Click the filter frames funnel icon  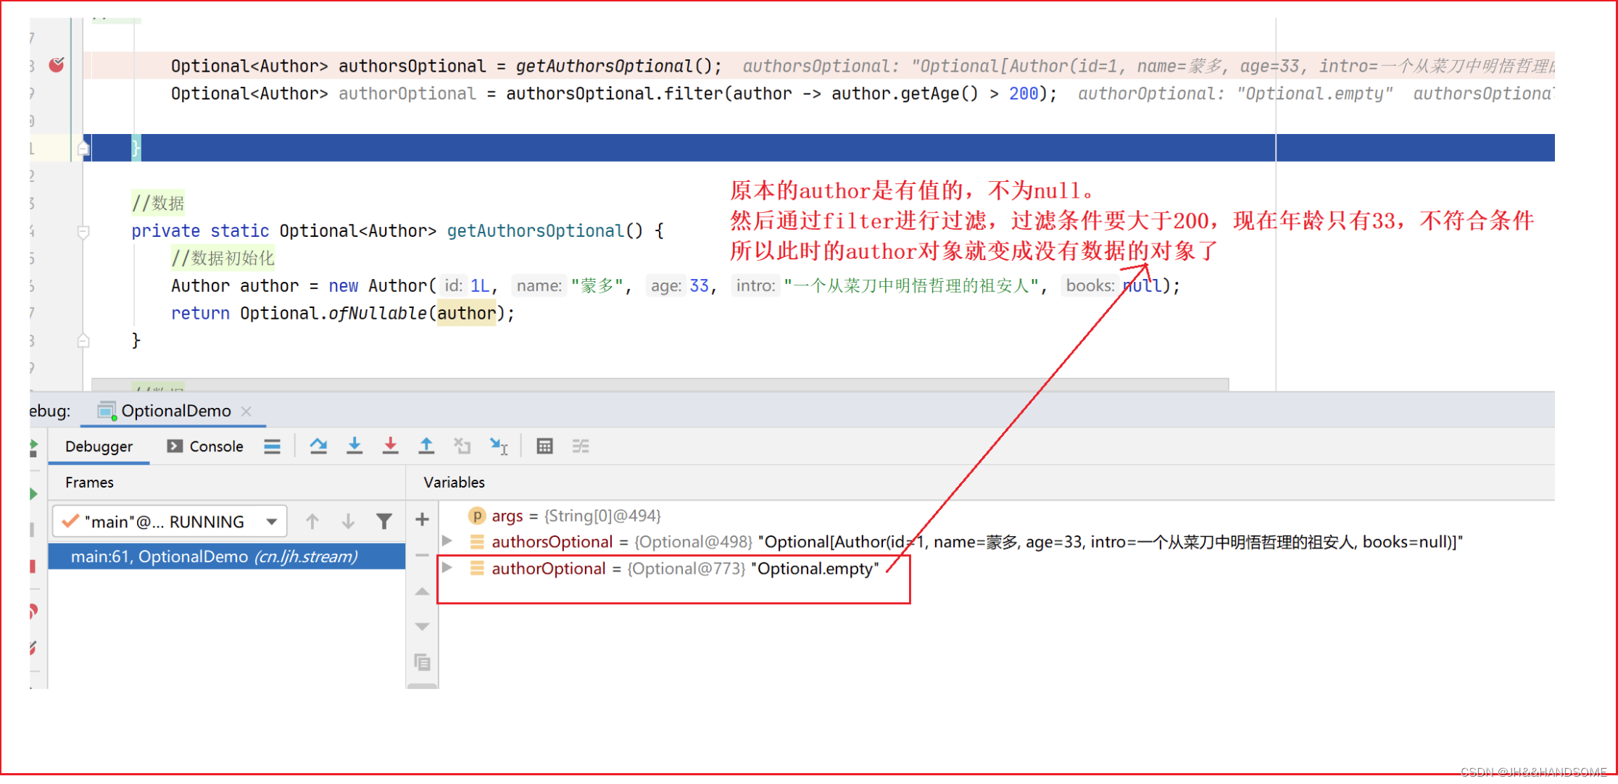click(x=384, y=521)
